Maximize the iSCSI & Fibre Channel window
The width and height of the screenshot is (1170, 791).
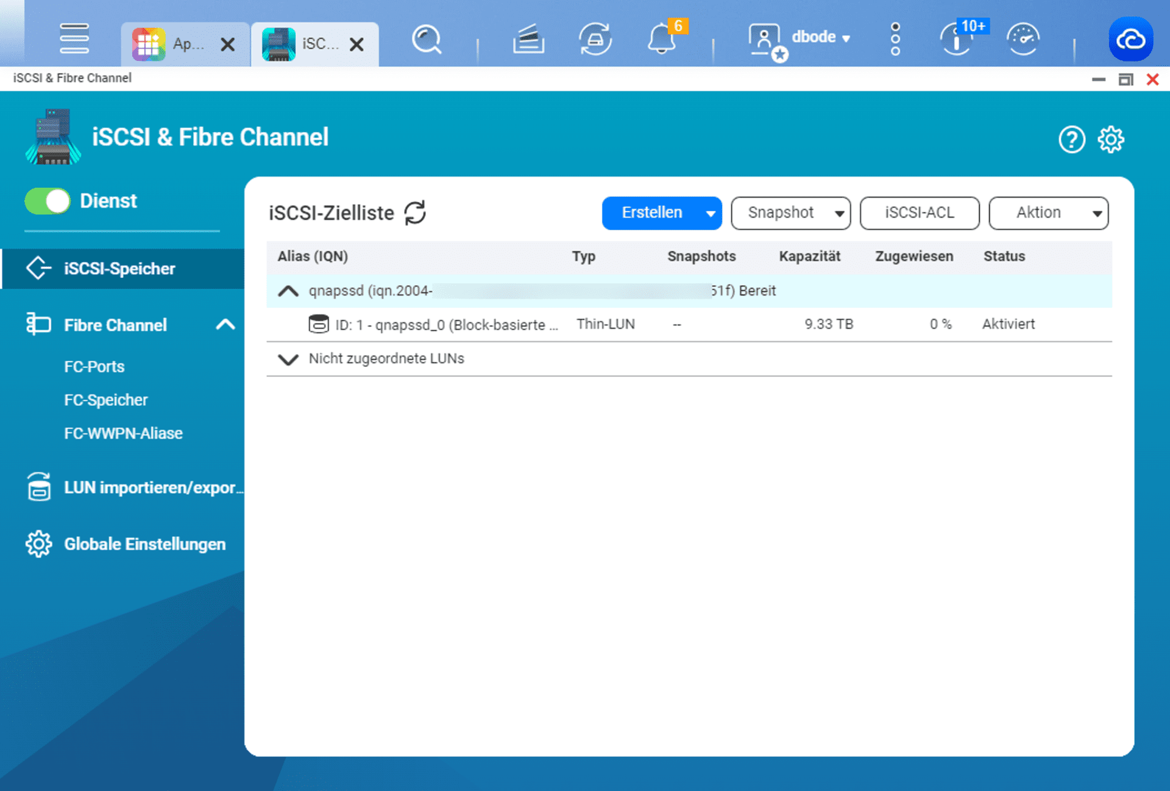(1126, 79)
